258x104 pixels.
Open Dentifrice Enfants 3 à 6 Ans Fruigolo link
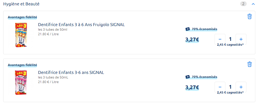81,25
